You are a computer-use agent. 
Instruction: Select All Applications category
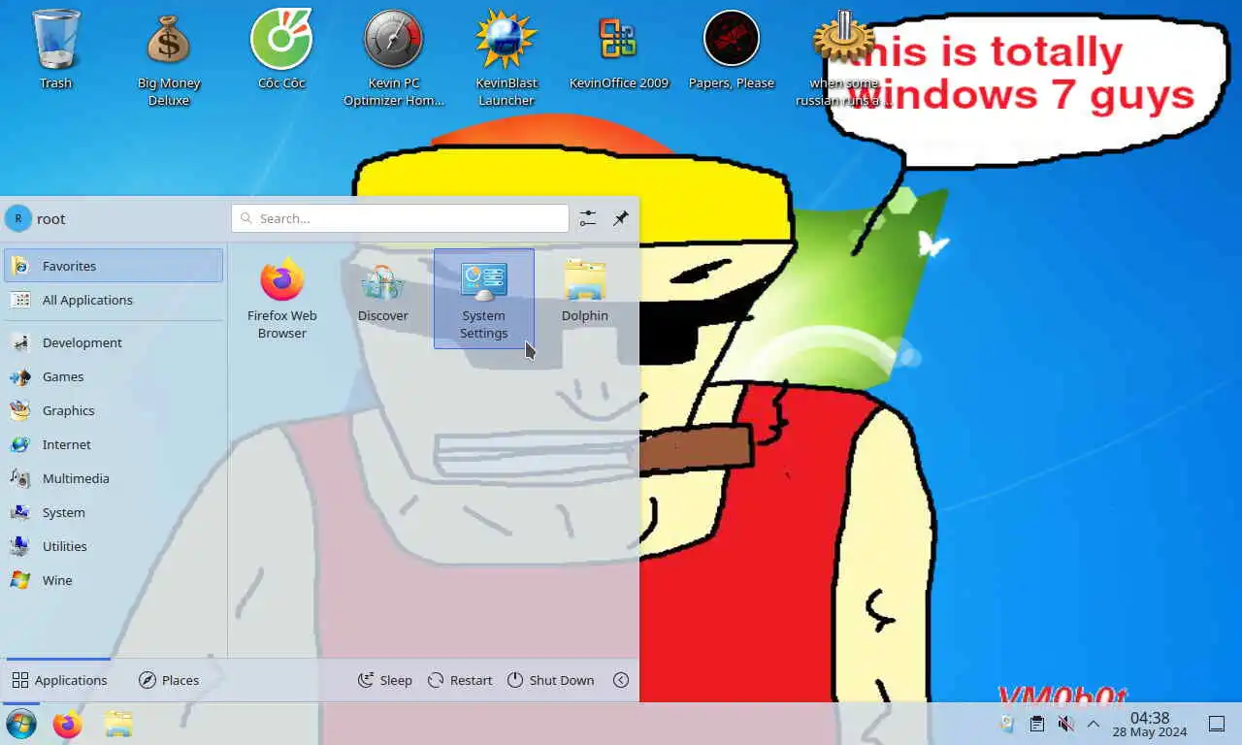[114, 300]
